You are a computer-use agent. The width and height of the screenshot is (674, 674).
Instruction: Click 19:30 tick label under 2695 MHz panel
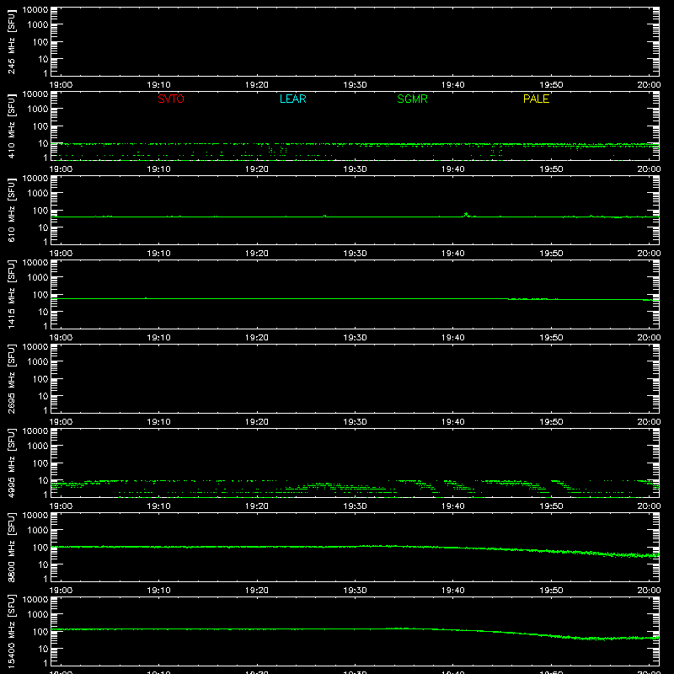point(355,422)
